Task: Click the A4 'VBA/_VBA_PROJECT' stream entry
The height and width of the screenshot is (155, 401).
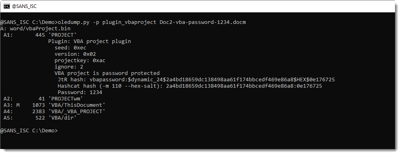Action: (55, 112)
